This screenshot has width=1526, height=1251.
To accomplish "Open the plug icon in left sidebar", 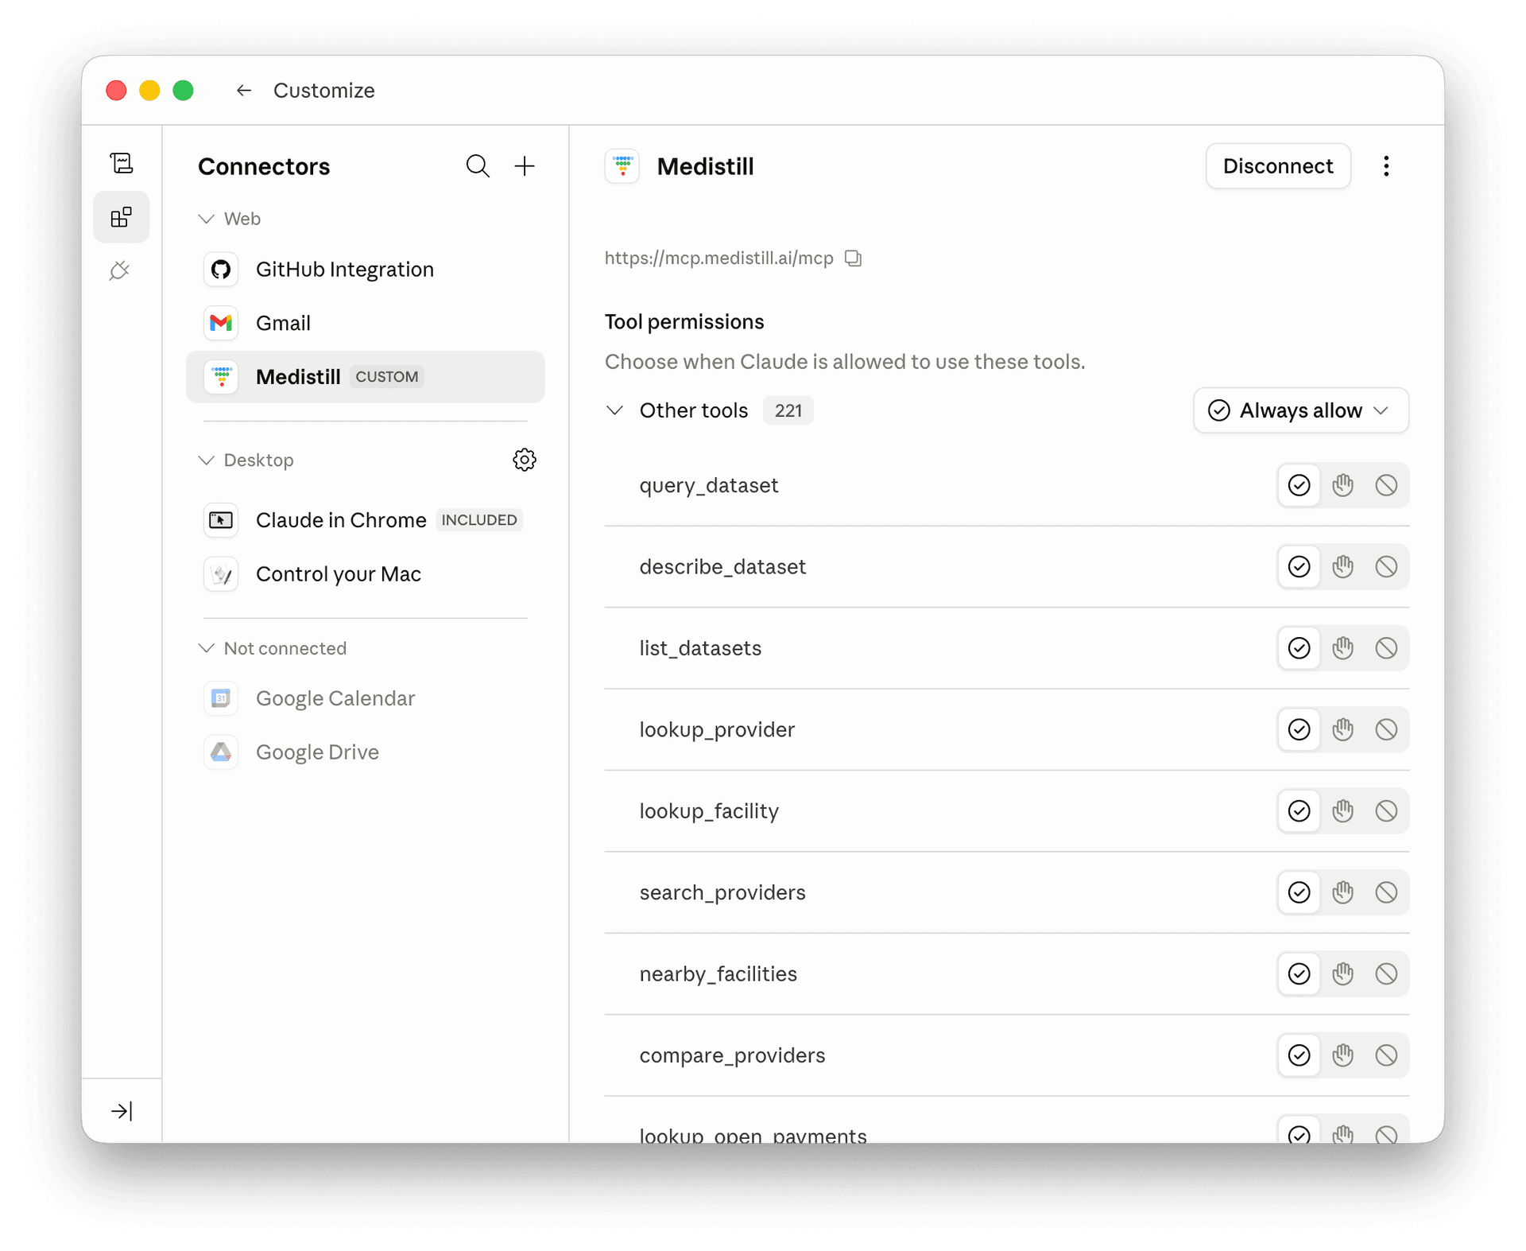I will tap(121, 270).
